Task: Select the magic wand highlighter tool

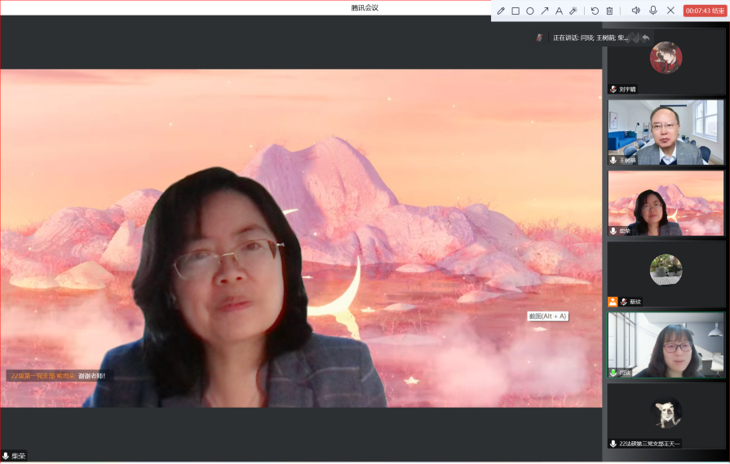Action: coord(573,11)
